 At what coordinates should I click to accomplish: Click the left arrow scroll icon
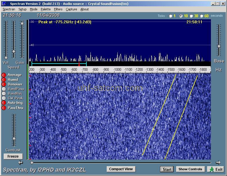pos(21,163)
